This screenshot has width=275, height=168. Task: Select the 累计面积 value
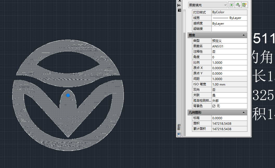point(229,129)
